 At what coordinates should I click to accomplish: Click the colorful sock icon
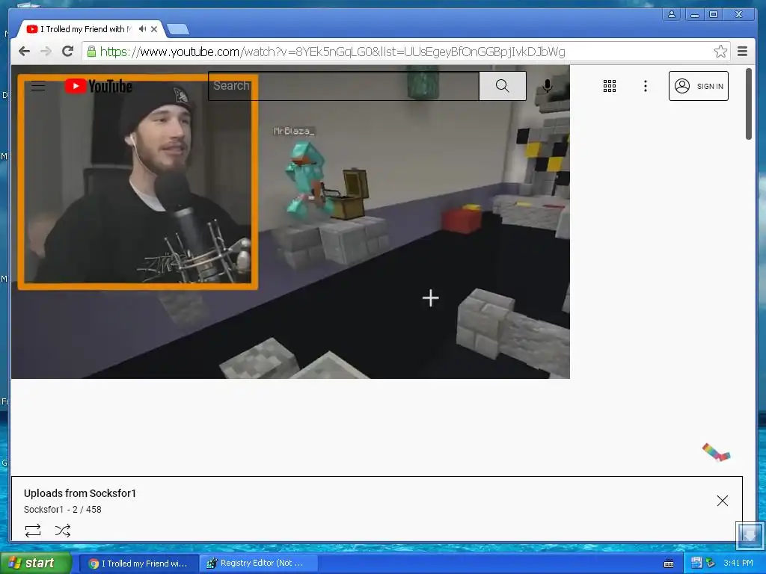(716, 452)
